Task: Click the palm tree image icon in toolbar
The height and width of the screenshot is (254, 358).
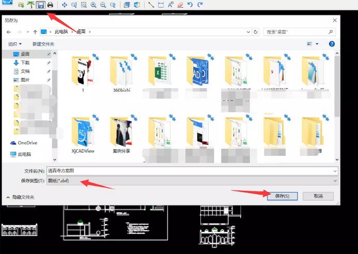Action: coord(30,5)
